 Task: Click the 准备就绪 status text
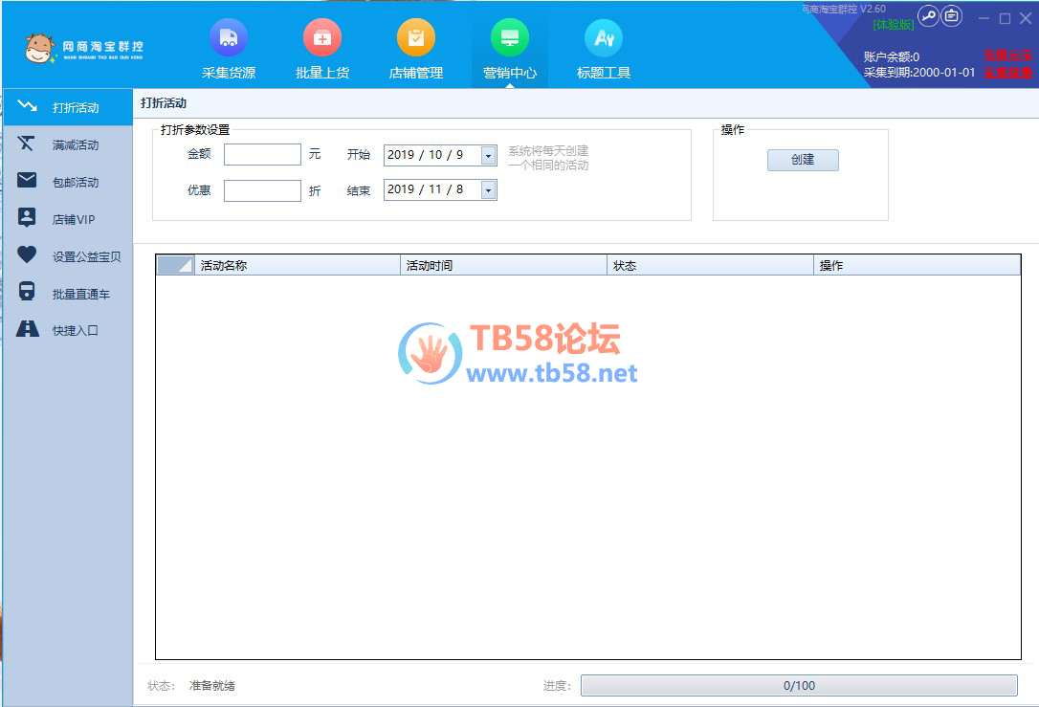tap(212, 685)
